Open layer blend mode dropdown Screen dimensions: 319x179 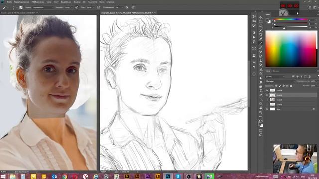[x=280, y=81]
